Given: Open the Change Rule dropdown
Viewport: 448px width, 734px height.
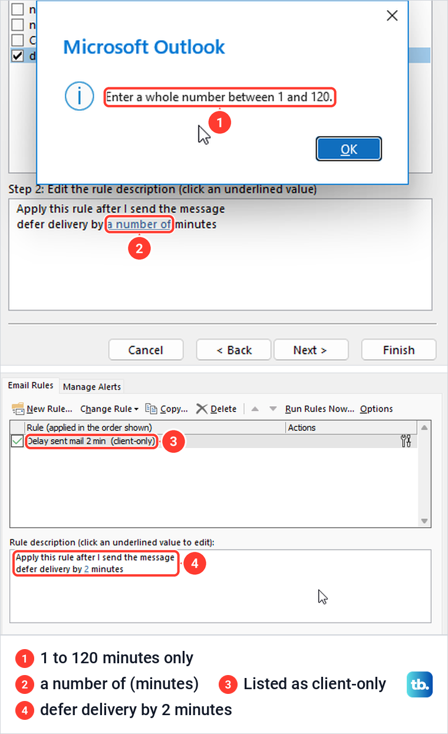Looking at the screenshot, I should tap(109, 409).
